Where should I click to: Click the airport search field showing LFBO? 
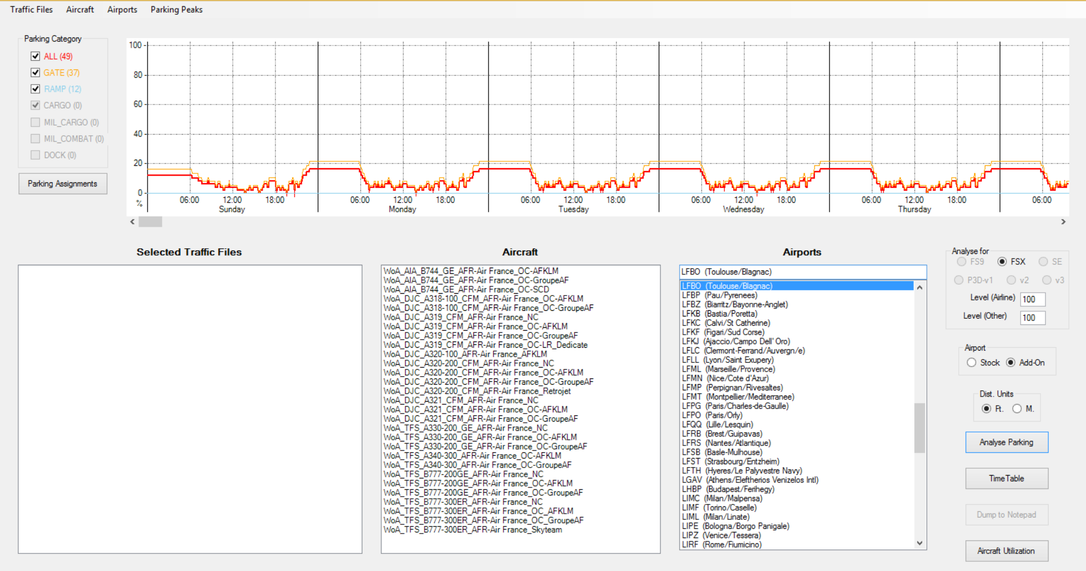[x=802, y=272]
